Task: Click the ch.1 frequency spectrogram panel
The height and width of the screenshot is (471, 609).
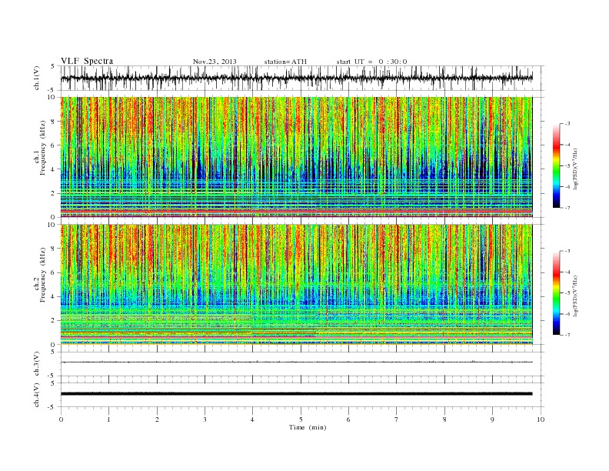Action: coord(296,157)
